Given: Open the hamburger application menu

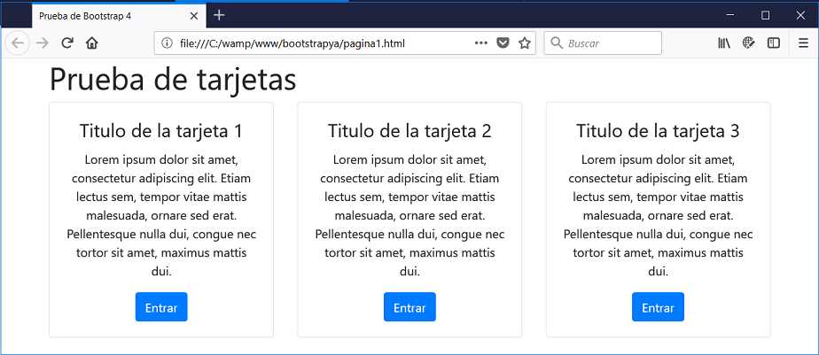Looking at the screenshot, I should coord(803,43).
